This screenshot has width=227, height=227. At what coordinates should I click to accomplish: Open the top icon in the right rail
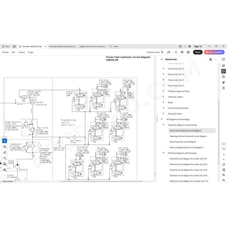(x=223, y=59)
